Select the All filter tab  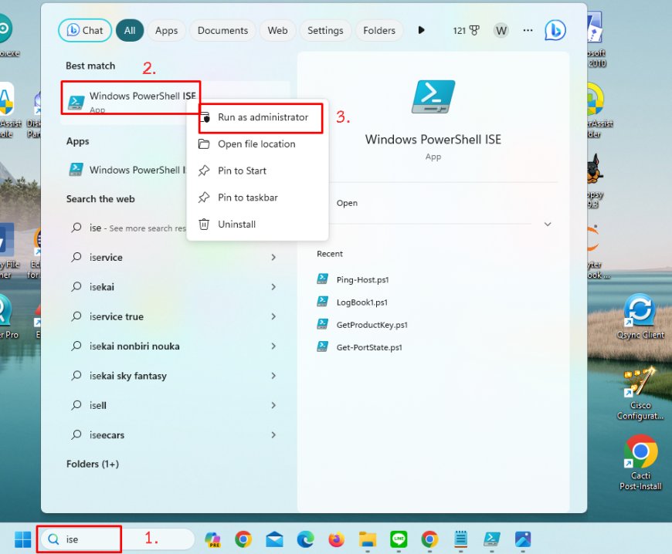click(x=130, y=30)
